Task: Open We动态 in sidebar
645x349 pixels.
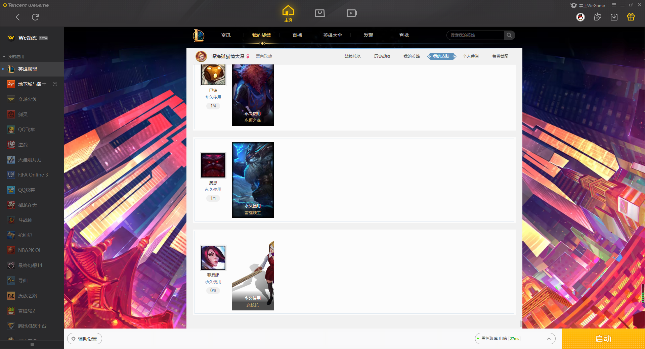Action: pos(32,38)
